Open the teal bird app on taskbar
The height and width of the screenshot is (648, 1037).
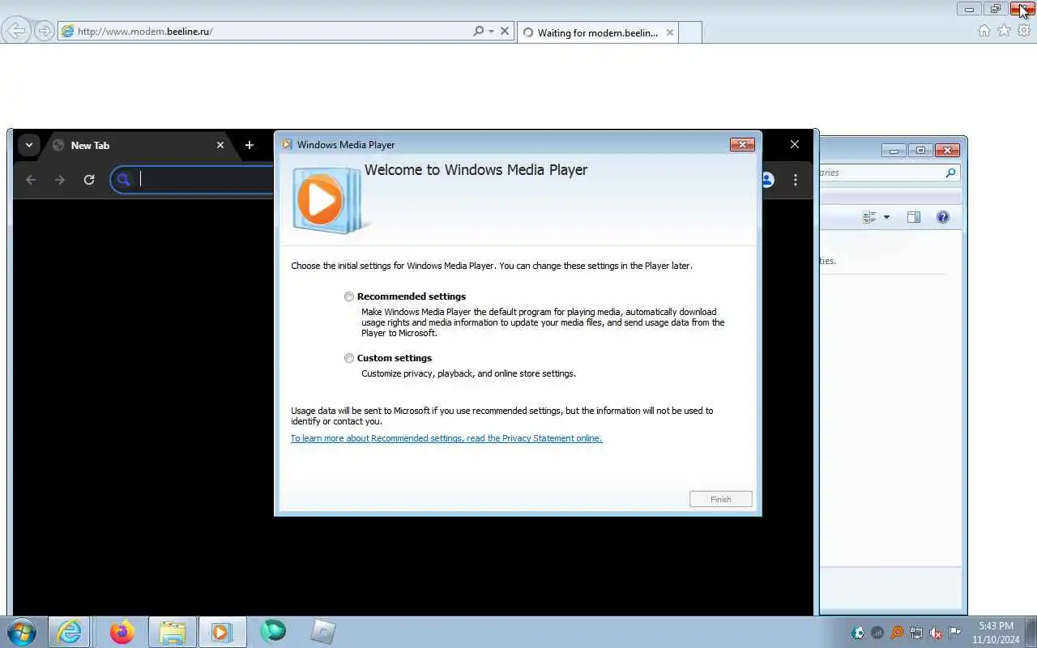273,631
